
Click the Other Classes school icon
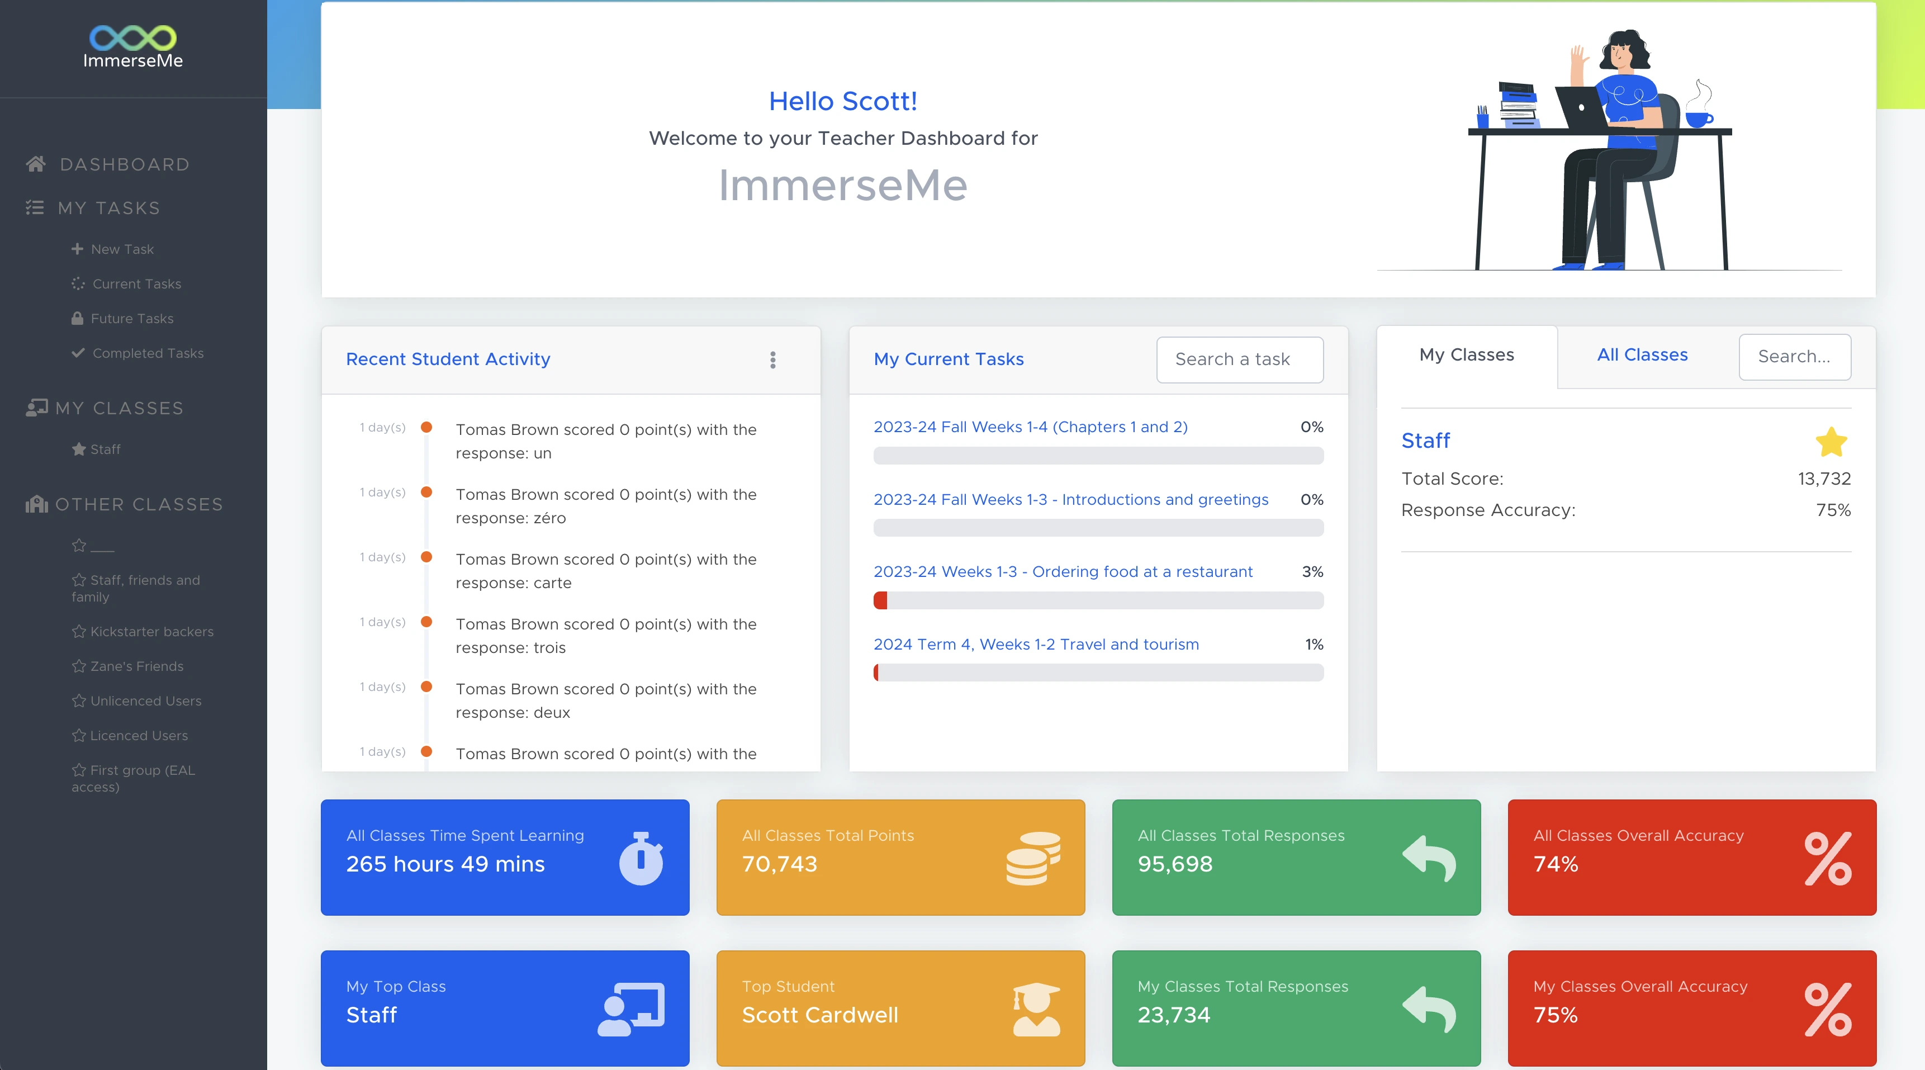pos(37,504)
